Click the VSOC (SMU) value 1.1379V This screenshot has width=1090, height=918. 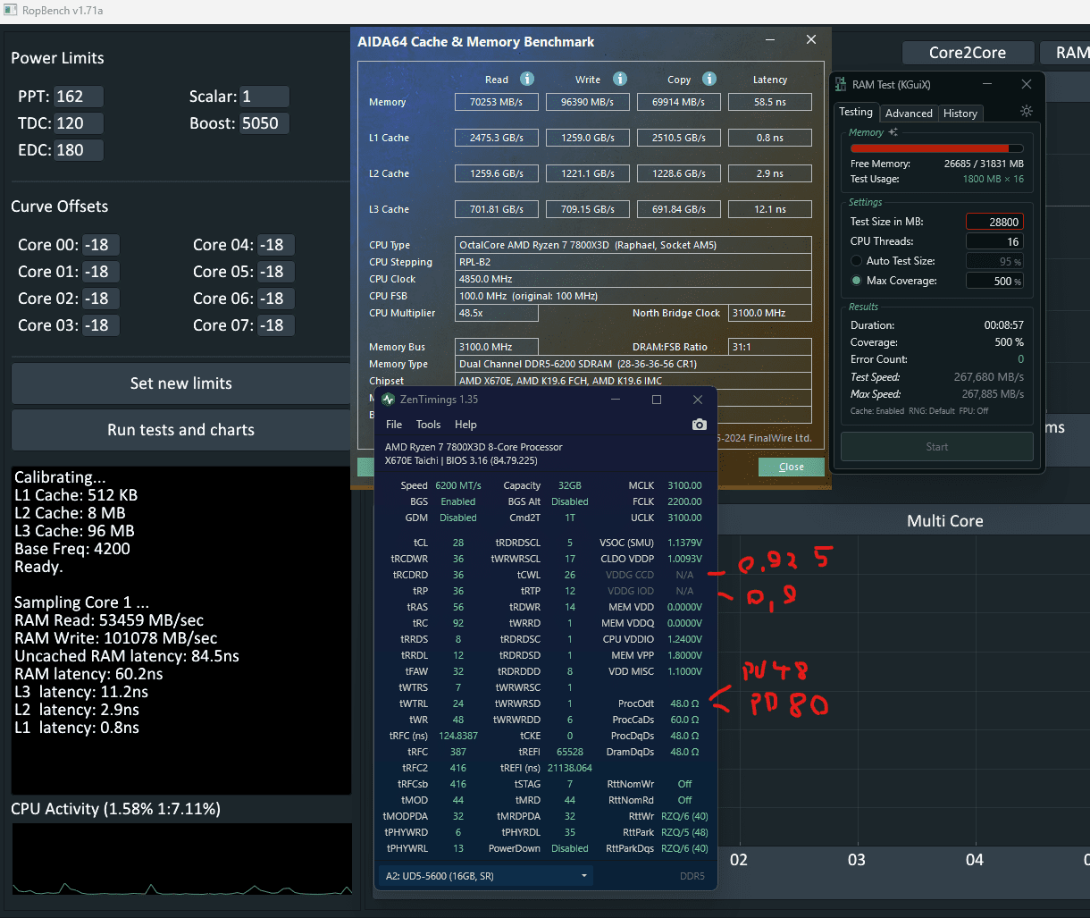point(683,543)
